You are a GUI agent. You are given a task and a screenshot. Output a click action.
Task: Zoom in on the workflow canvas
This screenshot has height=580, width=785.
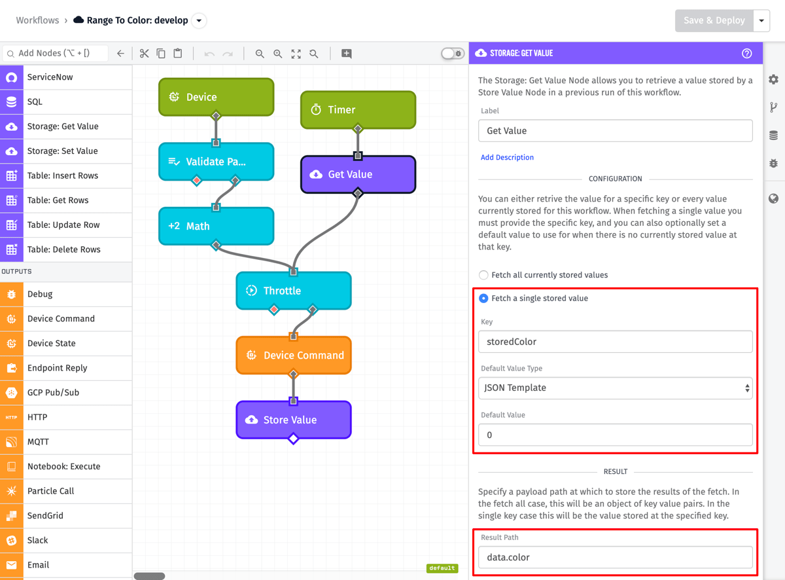coord(278,54)
